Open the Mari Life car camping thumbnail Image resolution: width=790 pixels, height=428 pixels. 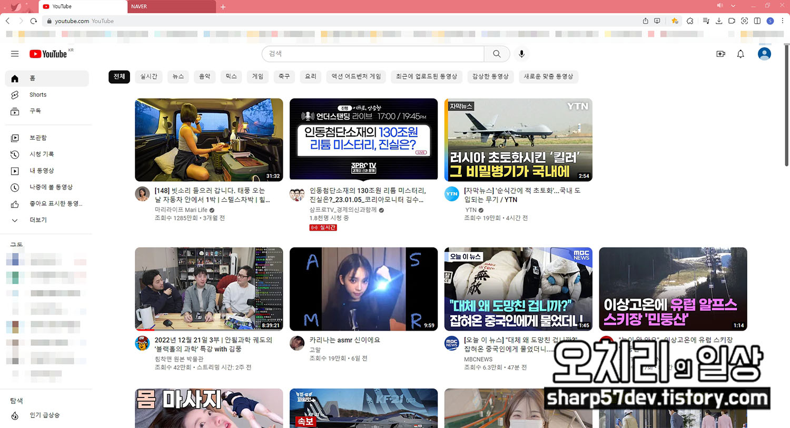click(x=209, y=140)
